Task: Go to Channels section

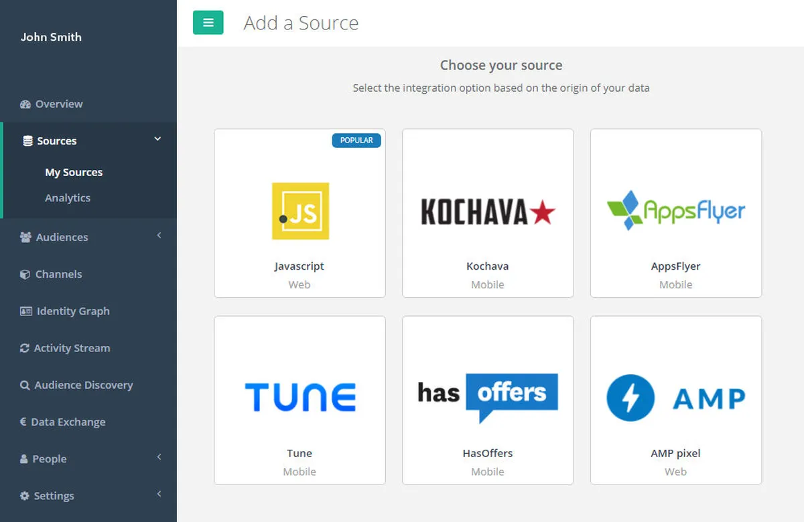Action: (59, 274)
